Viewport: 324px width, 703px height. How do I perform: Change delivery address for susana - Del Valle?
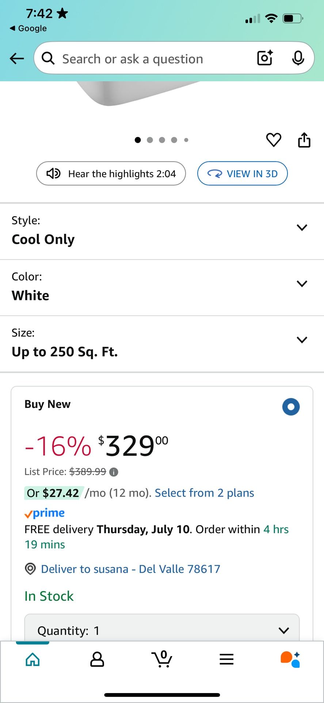coord(130,569)
